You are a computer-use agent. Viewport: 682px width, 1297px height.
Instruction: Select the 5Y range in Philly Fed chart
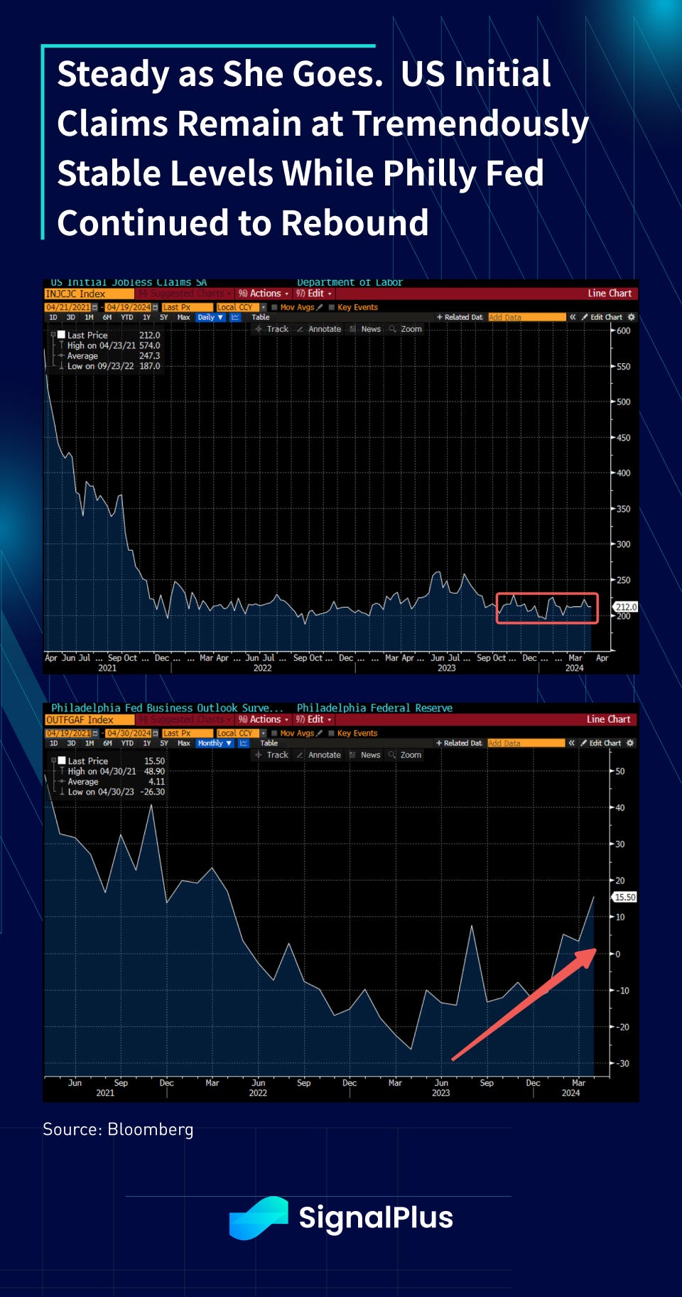click(x=164, y=743)
